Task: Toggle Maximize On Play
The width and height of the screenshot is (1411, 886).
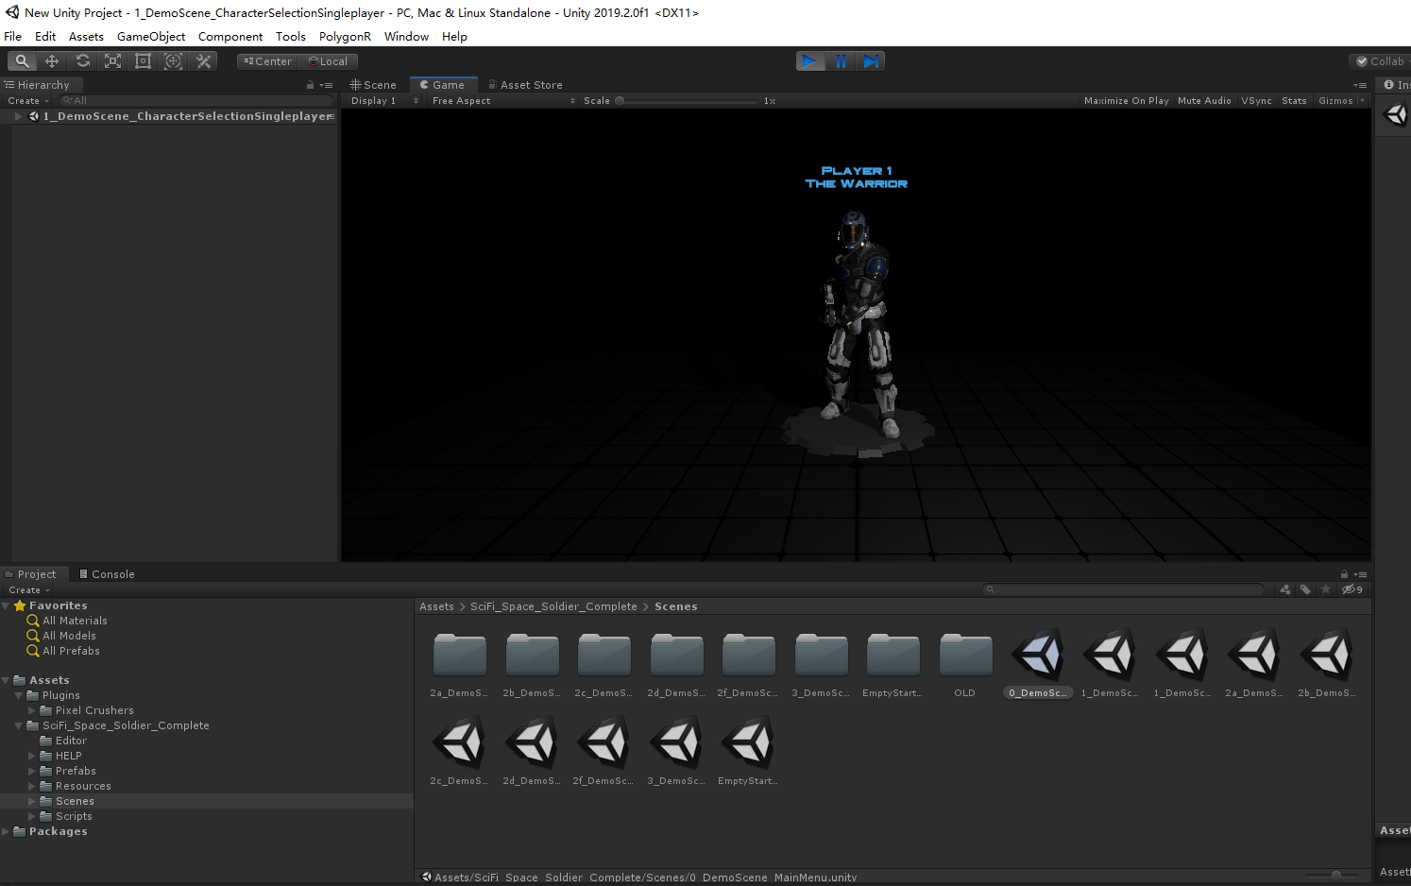Action: 1126,101
